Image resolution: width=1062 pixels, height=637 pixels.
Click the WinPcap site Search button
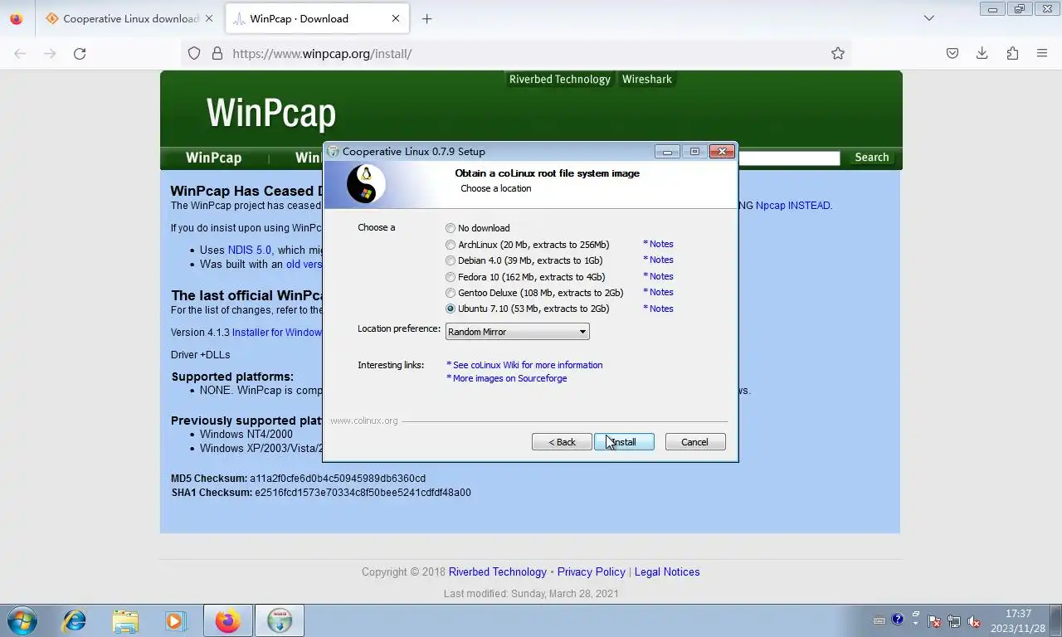coord(871,158)
